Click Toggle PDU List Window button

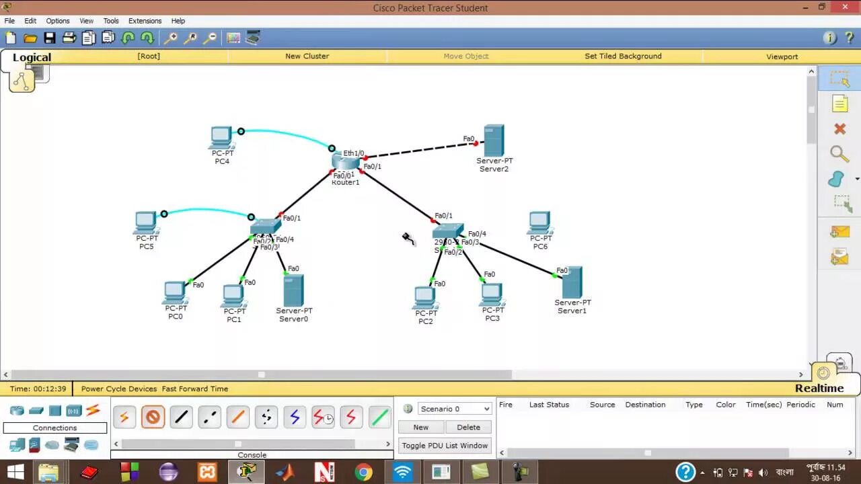(x=445, y=446)
